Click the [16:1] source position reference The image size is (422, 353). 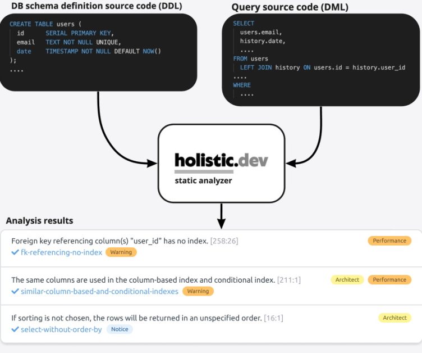273,318
